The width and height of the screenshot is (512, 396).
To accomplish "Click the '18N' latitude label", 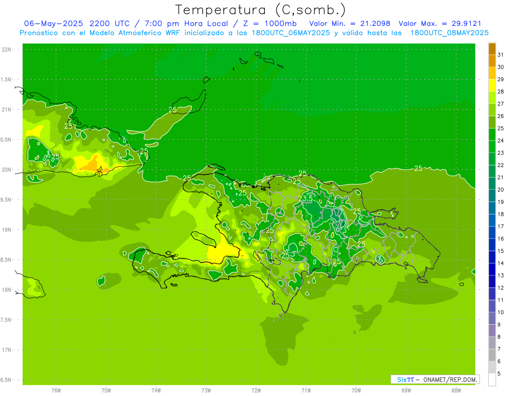I will click(x=7, y=290).
